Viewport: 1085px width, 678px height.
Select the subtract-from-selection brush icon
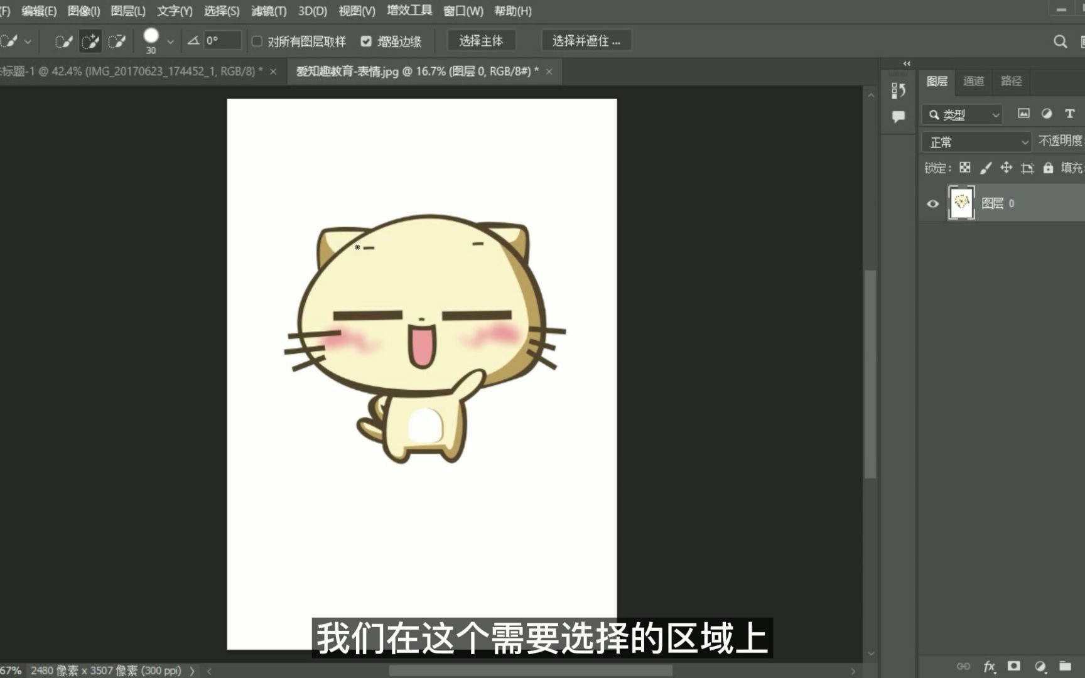pyautogui.click(x=117, y=41)
